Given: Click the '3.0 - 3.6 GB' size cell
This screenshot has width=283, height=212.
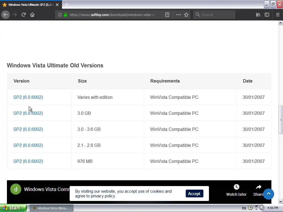Looking at the screenshot, I should pos(89,129).
